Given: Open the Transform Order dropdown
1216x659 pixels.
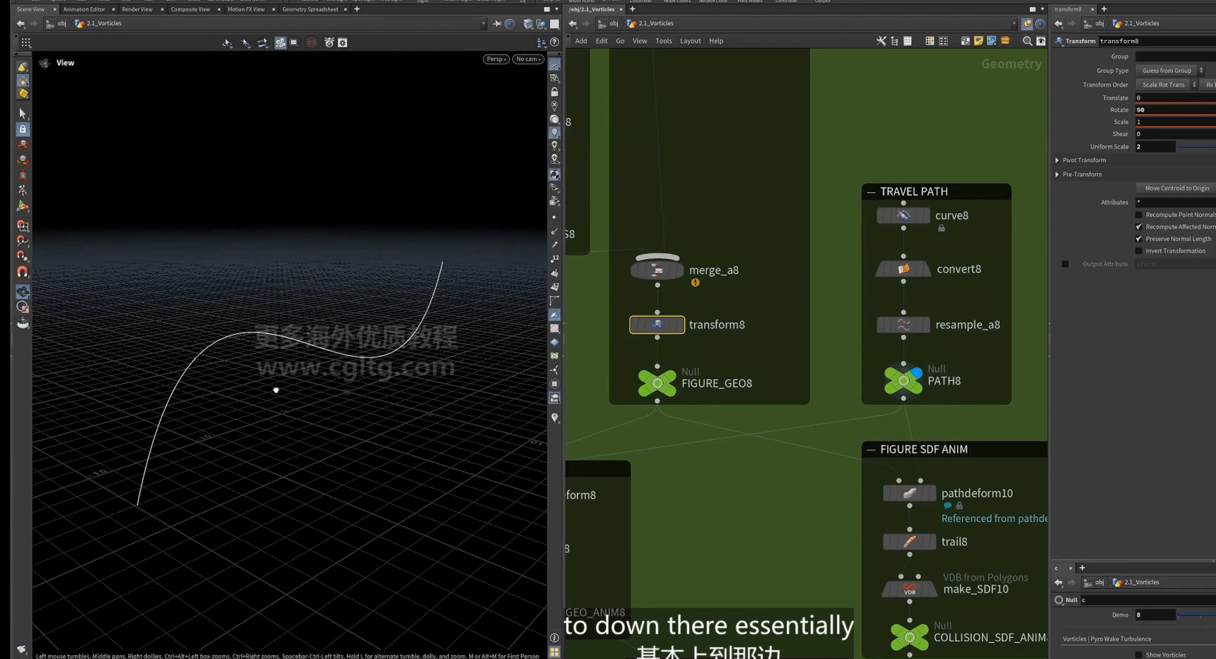Looking at the screenshot, I should tap(1166, 84).
